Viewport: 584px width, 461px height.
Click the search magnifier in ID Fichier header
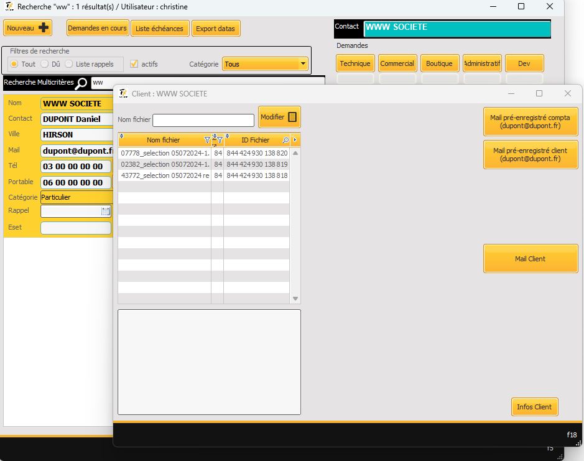click(x=285, y=140)
